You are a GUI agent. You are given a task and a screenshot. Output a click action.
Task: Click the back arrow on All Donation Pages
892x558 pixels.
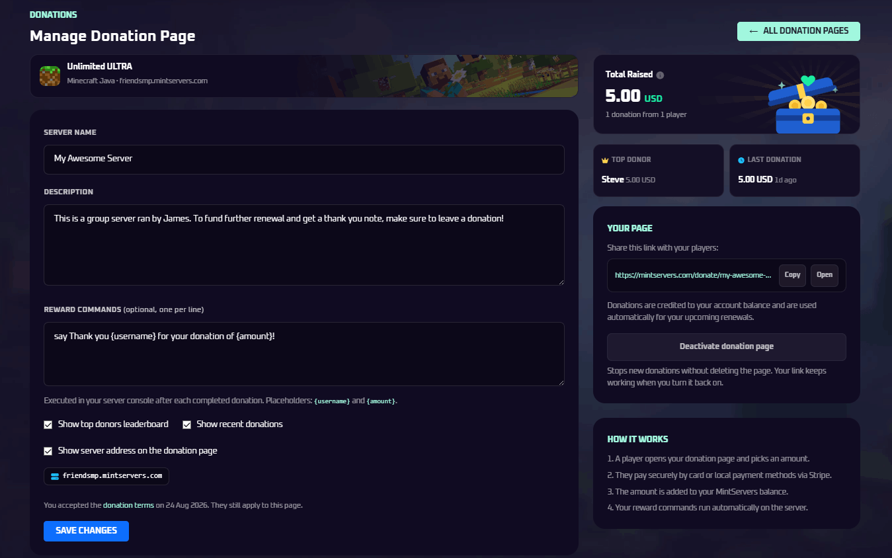[753, 31]
